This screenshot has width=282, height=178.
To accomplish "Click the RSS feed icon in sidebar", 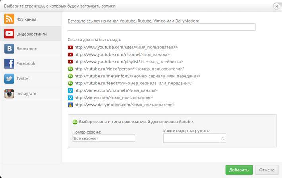I will [x=9, y=19].
